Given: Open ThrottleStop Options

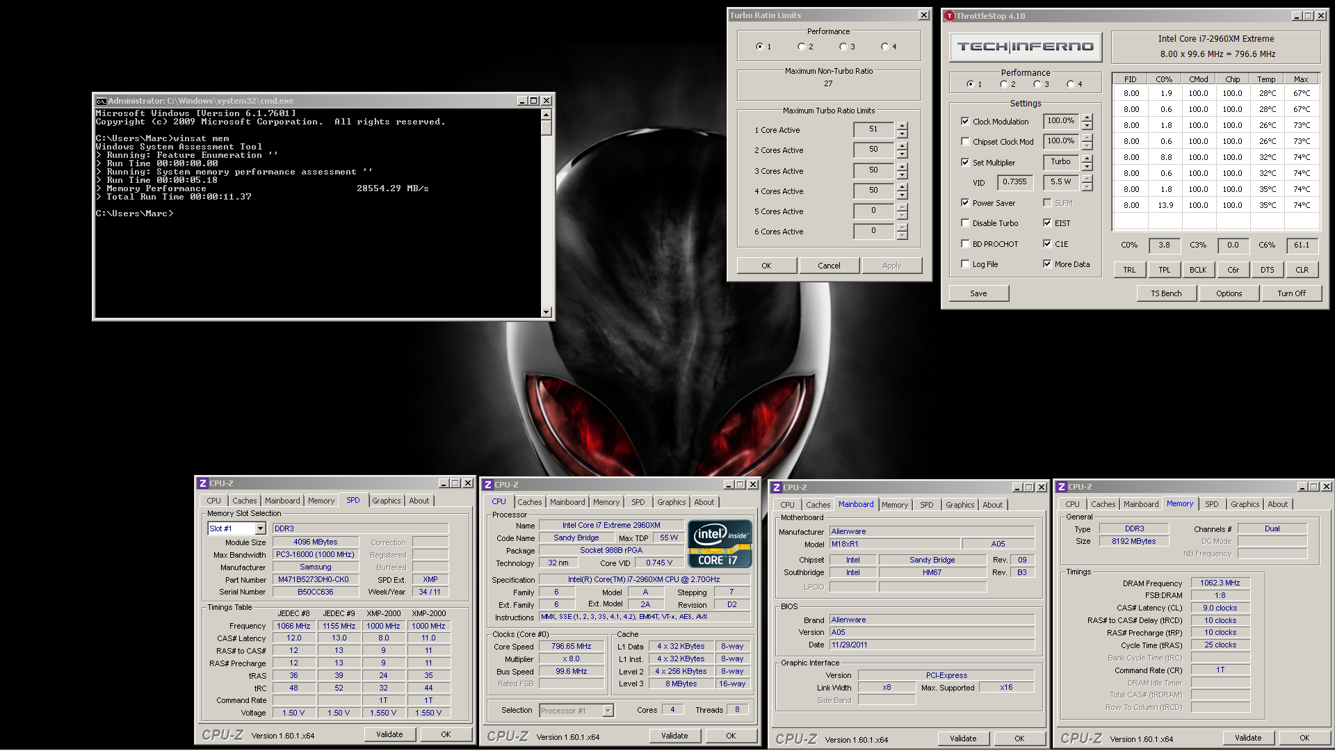Looking at the screenshot, I should pos(1229,293).
